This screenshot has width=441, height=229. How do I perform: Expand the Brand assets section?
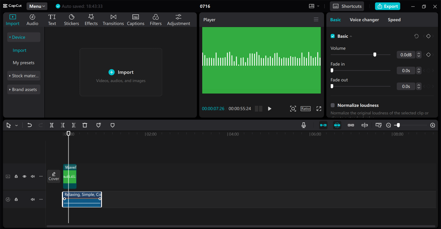pyautogui.click(x=24, y=89)
